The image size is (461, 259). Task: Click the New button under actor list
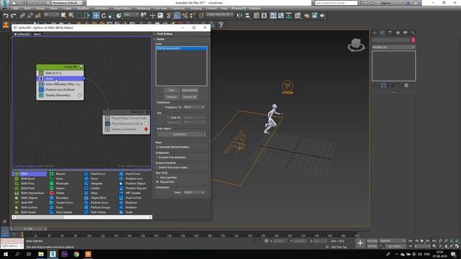171,90
